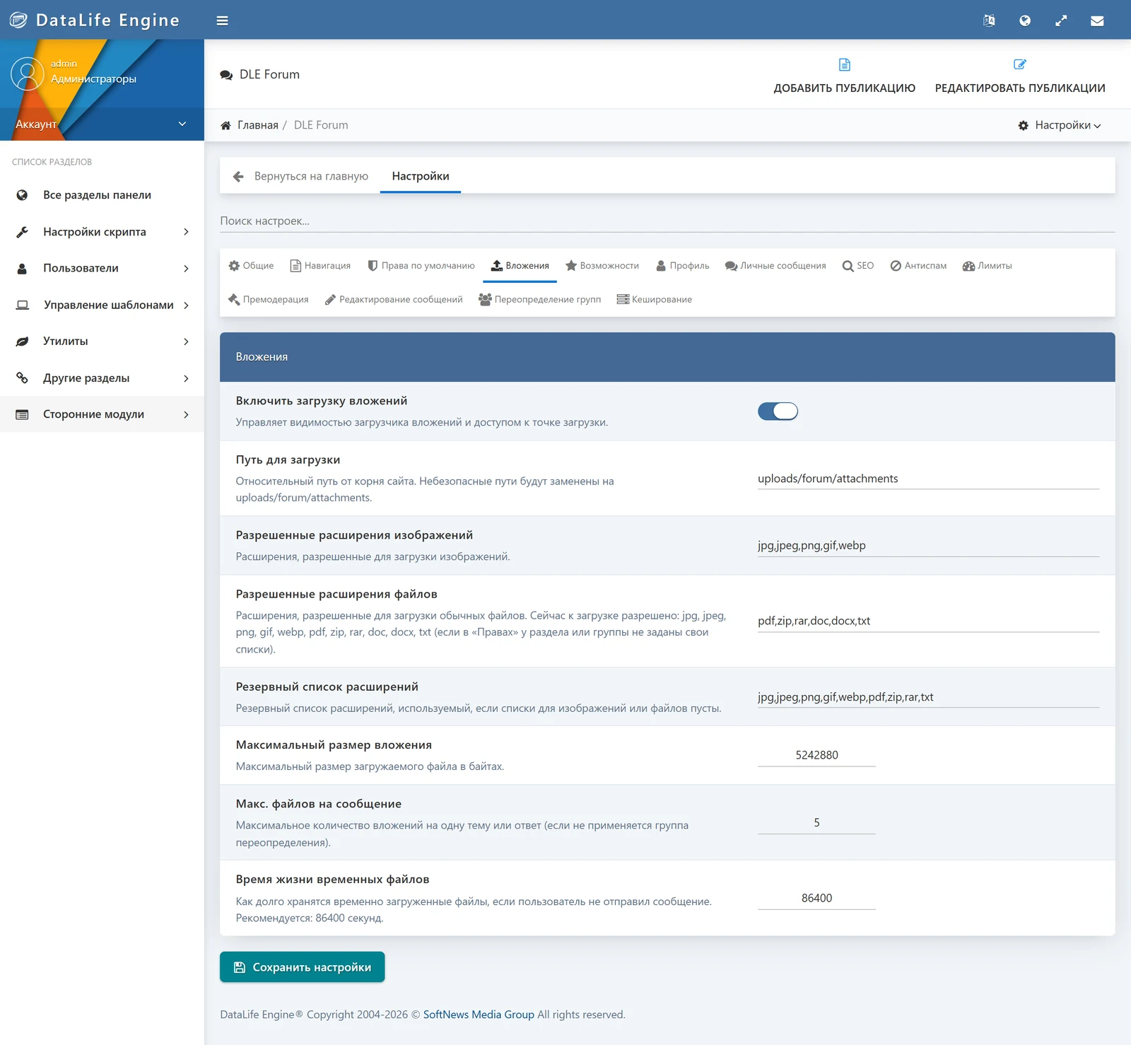Screen dimensions: 1131x1045
Task: Select the Лимиты tab
Action: pyautogui.click(x=987, y=266)
